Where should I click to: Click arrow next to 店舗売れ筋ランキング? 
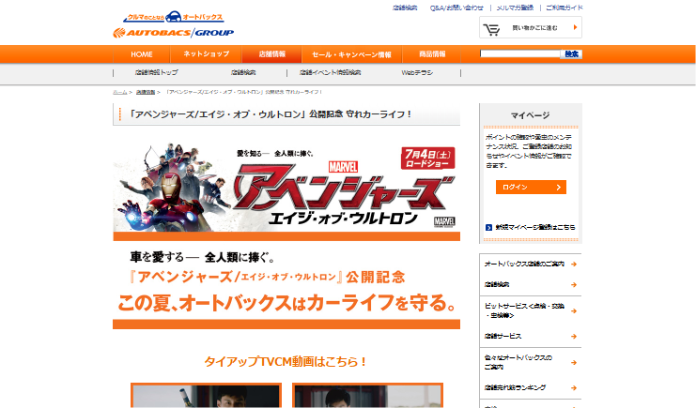(x=574, y=387)
